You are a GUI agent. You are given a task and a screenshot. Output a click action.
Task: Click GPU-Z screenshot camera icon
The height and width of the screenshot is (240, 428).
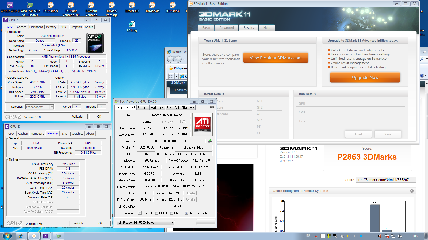(x=212, y=107)
